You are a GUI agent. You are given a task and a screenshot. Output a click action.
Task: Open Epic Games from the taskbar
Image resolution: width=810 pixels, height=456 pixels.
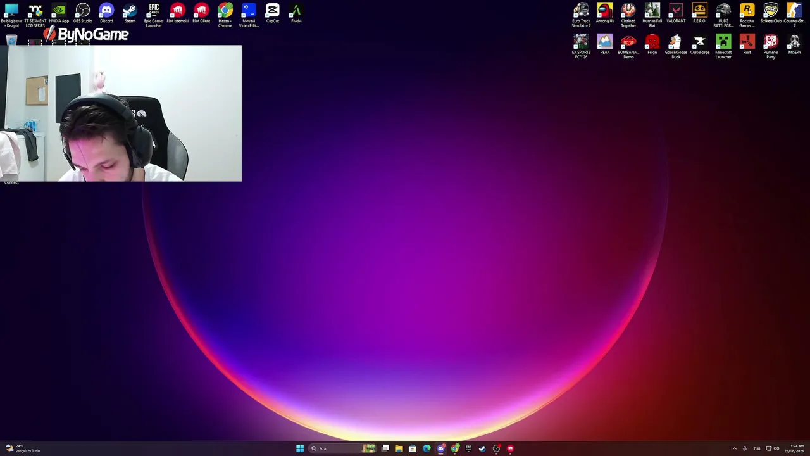[468, 448]
